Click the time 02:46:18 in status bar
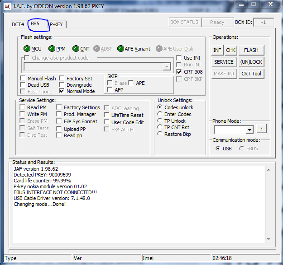The image size is (283, 265). click(222, 258)
